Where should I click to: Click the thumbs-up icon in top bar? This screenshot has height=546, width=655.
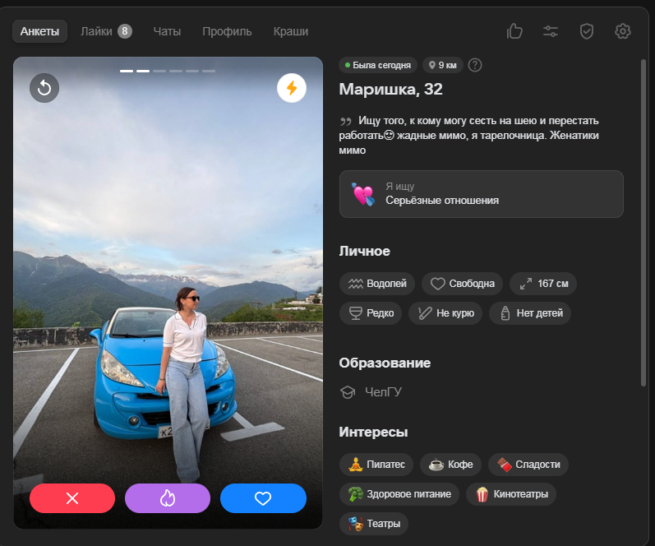(x=515, y=31)
